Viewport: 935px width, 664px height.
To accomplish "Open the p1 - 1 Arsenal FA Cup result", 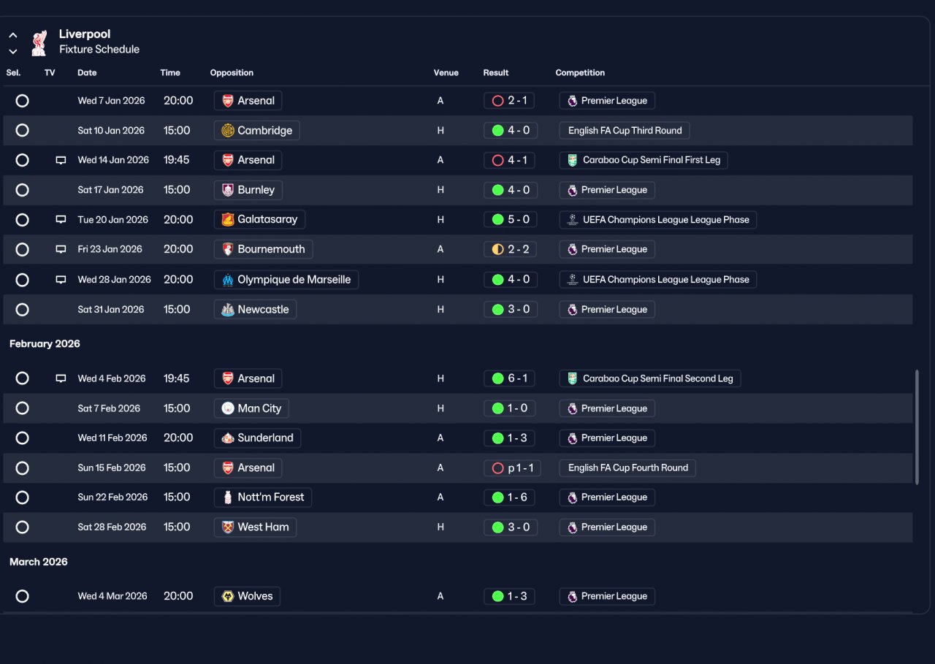I will [512, 468].
